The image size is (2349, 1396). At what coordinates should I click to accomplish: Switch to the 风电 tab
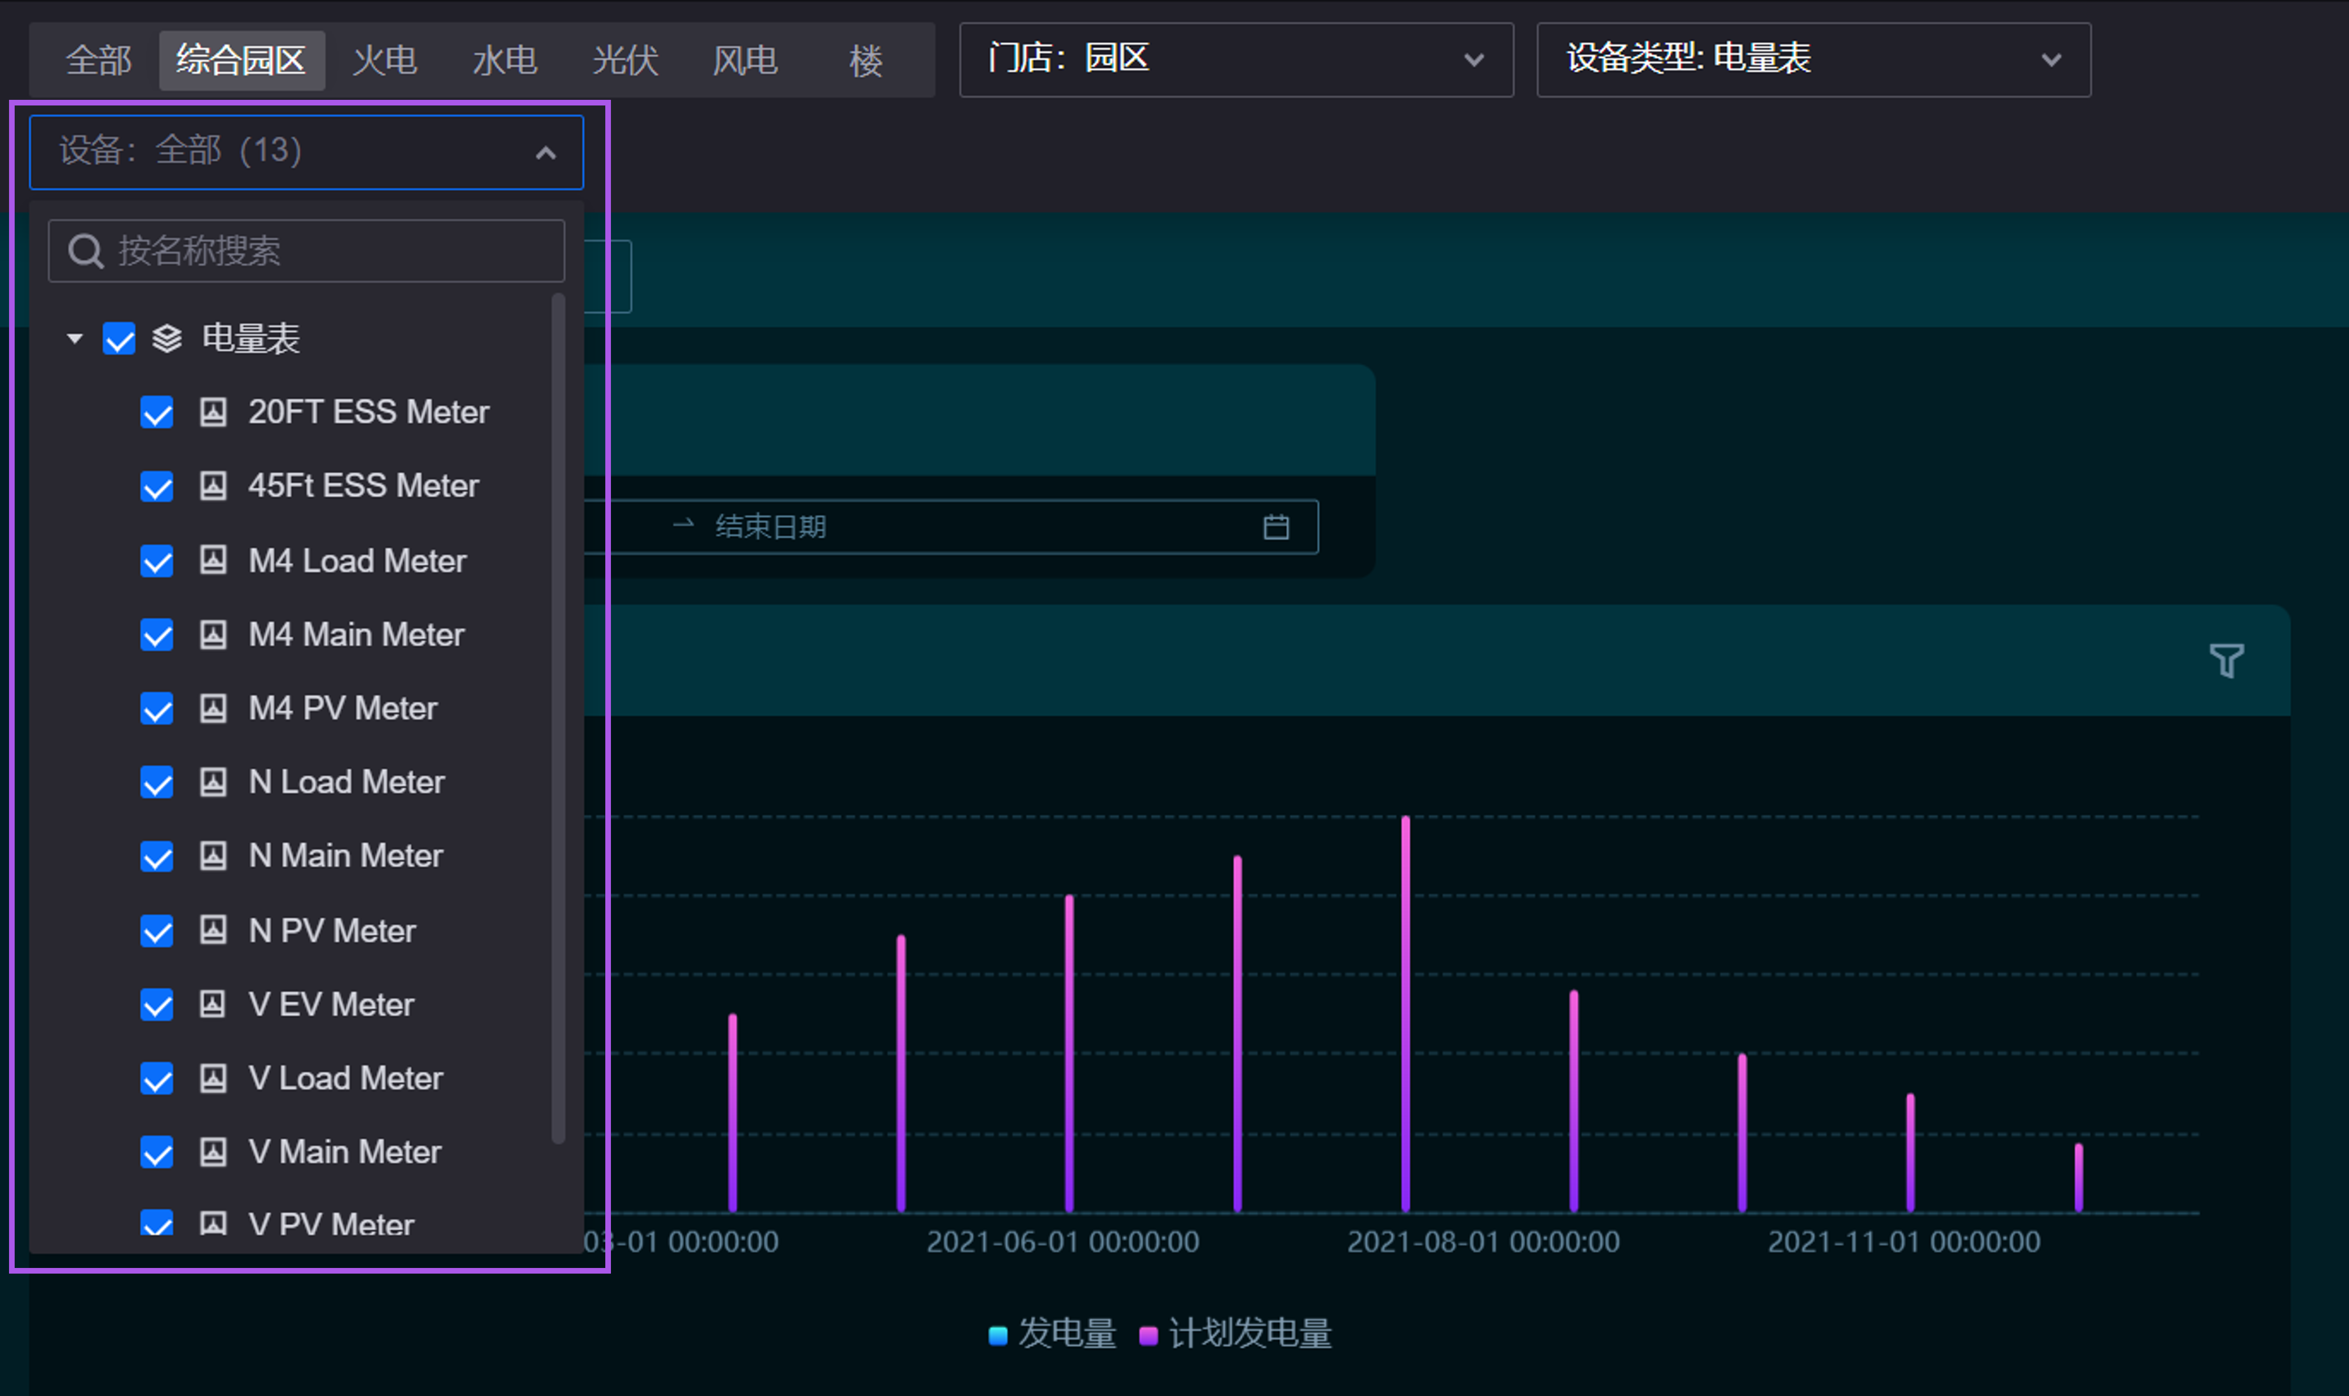coord(744,60)
